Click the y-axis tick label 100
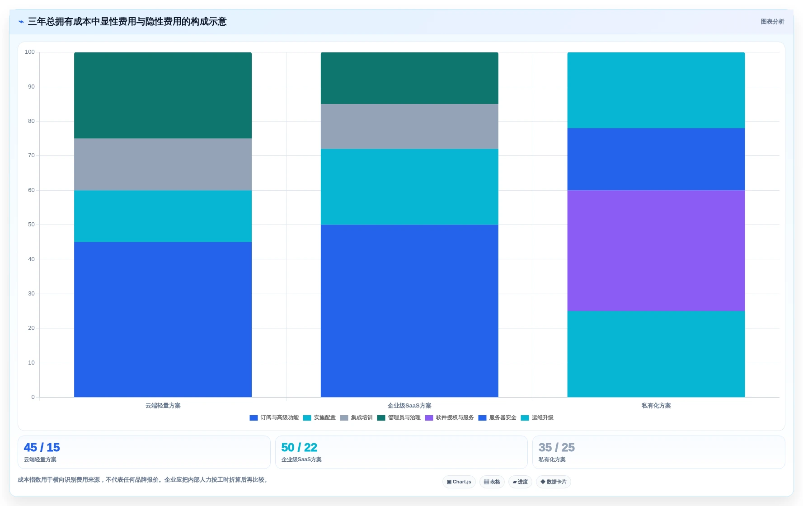The image size is (803, 506). [x=30, y=52]
